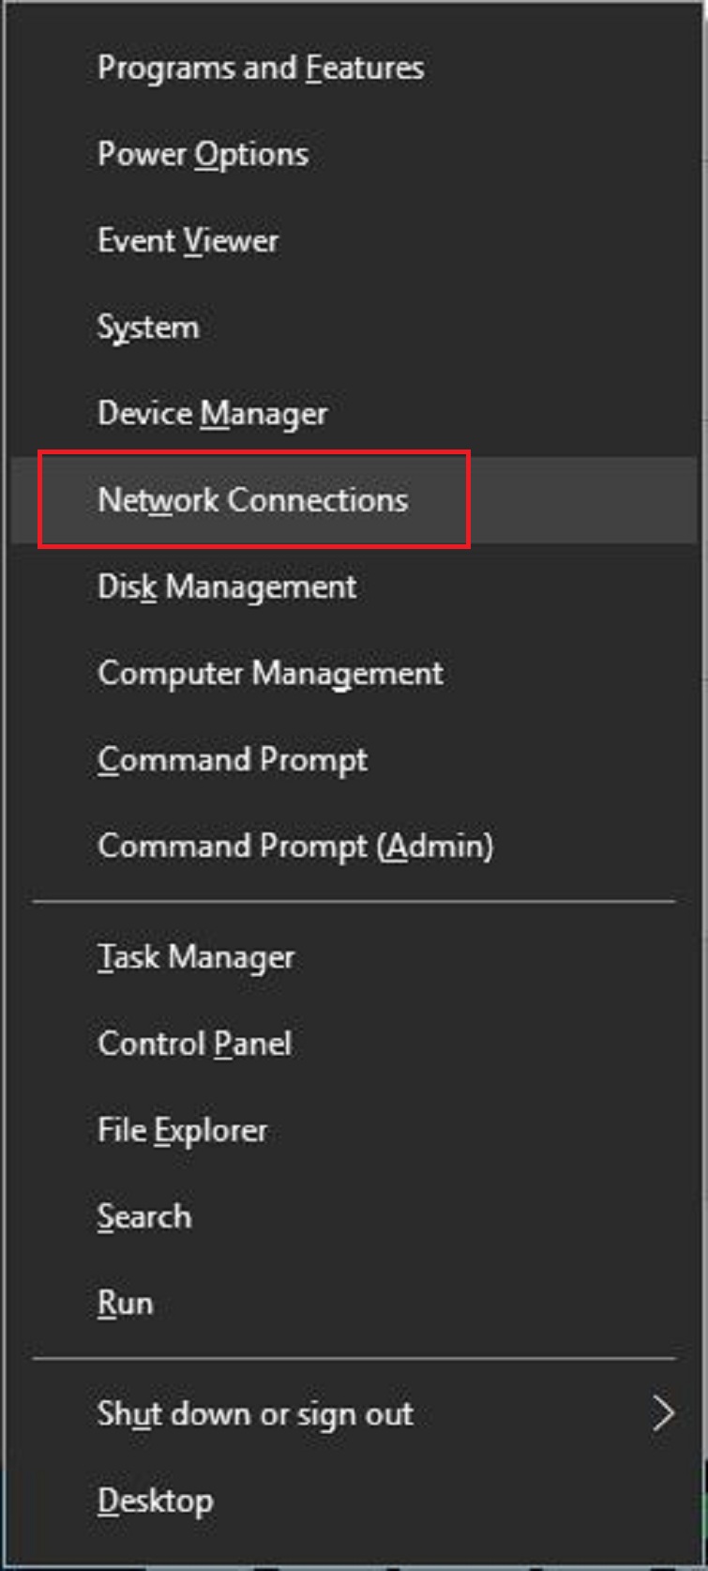
Task: Open Programs and Features
Action: pos(261,69)
